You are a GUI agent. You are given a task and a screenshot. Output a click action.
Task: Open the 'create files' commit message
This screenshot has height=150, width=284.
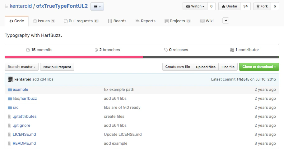point(114,117)
